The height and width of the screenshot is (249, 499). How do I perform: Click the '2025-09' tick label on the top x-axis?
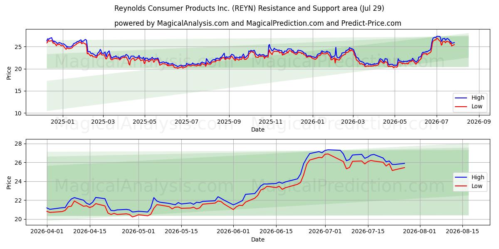(x=229, y=122)
